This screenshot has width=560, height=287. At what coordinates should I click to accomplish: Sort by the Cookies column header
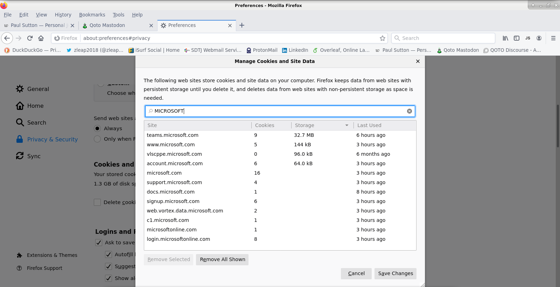point(271,125)
